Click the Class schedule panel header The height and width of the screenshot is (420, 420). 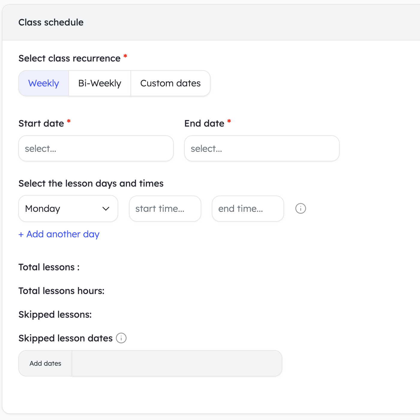(x=51, y=22)
